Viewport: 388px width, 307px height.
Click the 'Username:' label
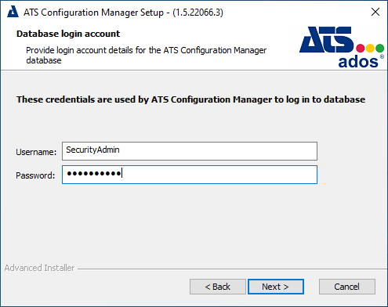tap(36, 152)
